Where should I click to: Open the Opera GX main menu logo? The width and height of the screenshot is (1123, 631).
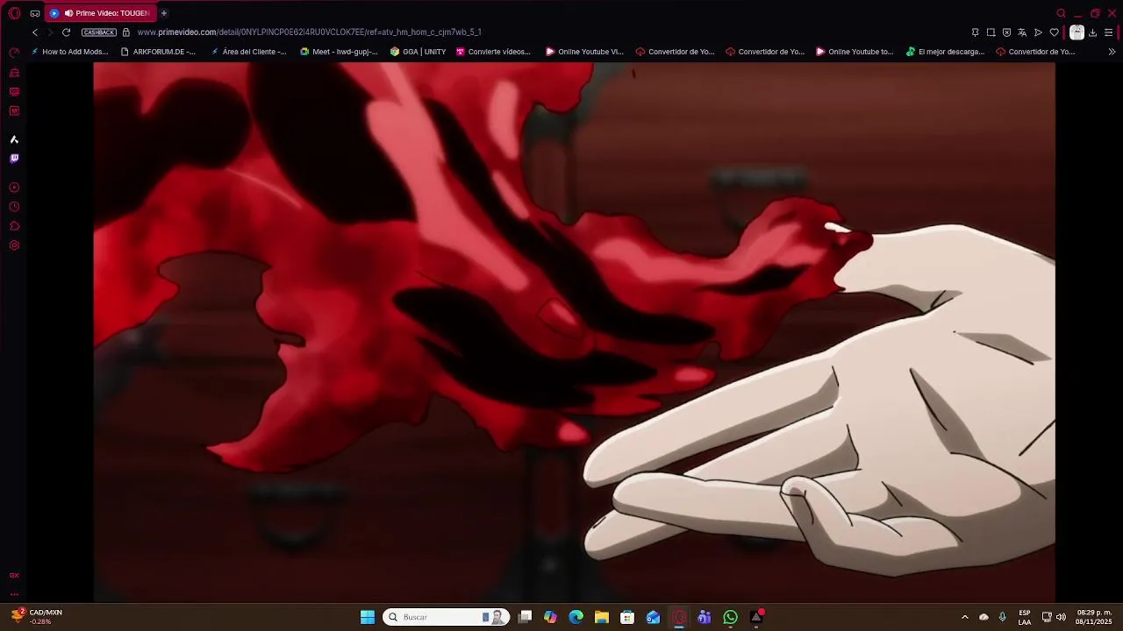click(14, 13)
